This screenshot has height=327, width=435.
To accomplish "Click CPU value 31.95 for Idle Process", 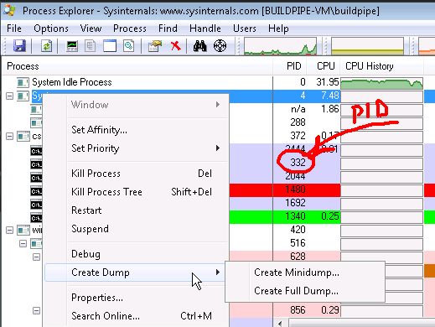I will click(328, 82).
